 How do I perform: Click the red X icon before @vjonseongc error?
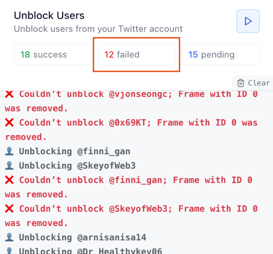9,94
